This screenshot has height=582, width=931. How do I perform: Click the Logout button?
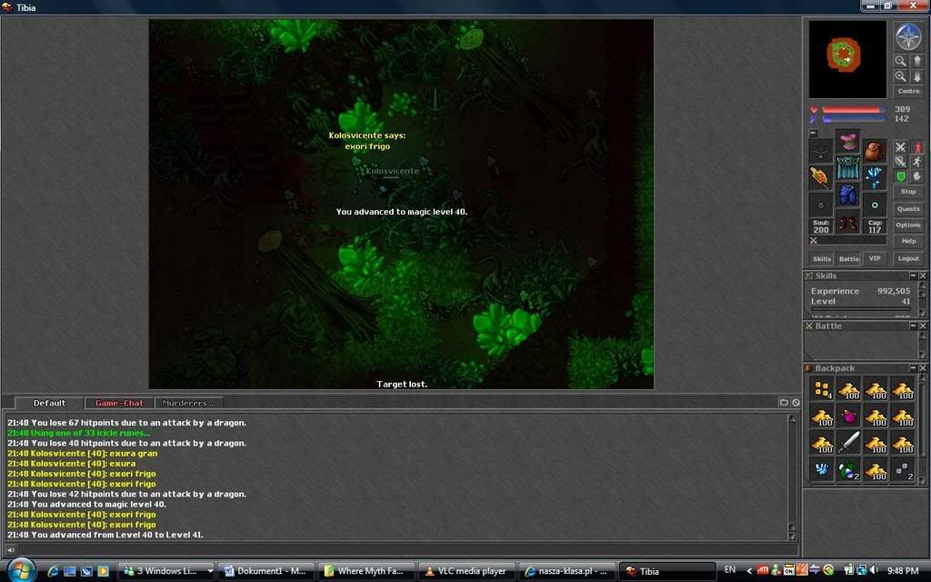tap(908, 258)
